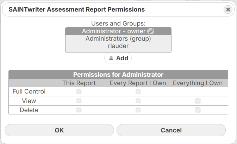
Task: Click the Permissions for Administrator table header
Action: click(x=118, y=75)
